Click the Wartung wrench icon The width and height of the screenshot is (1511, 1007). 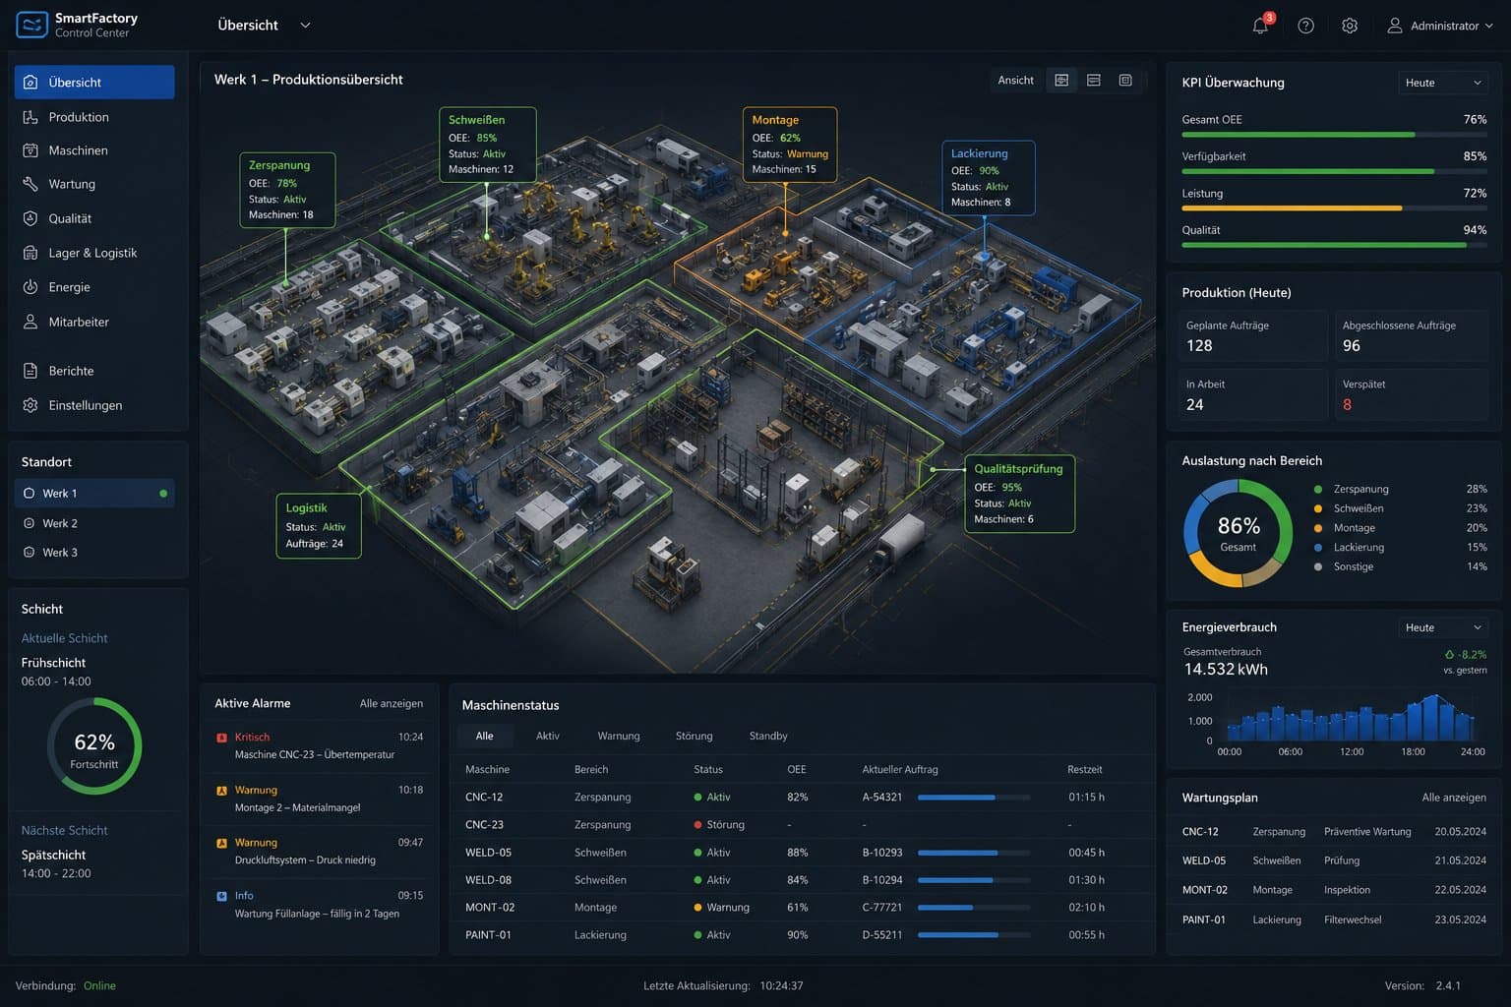(x=30, y=184)
